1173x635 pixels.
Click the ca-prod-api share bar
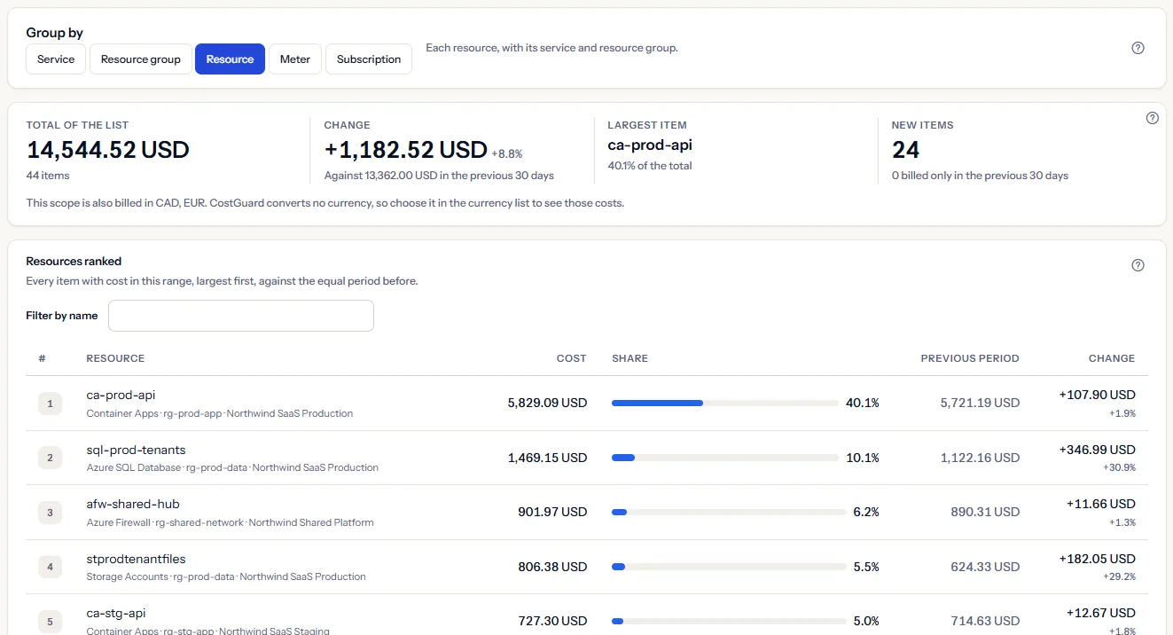click(x=725, y=403)
